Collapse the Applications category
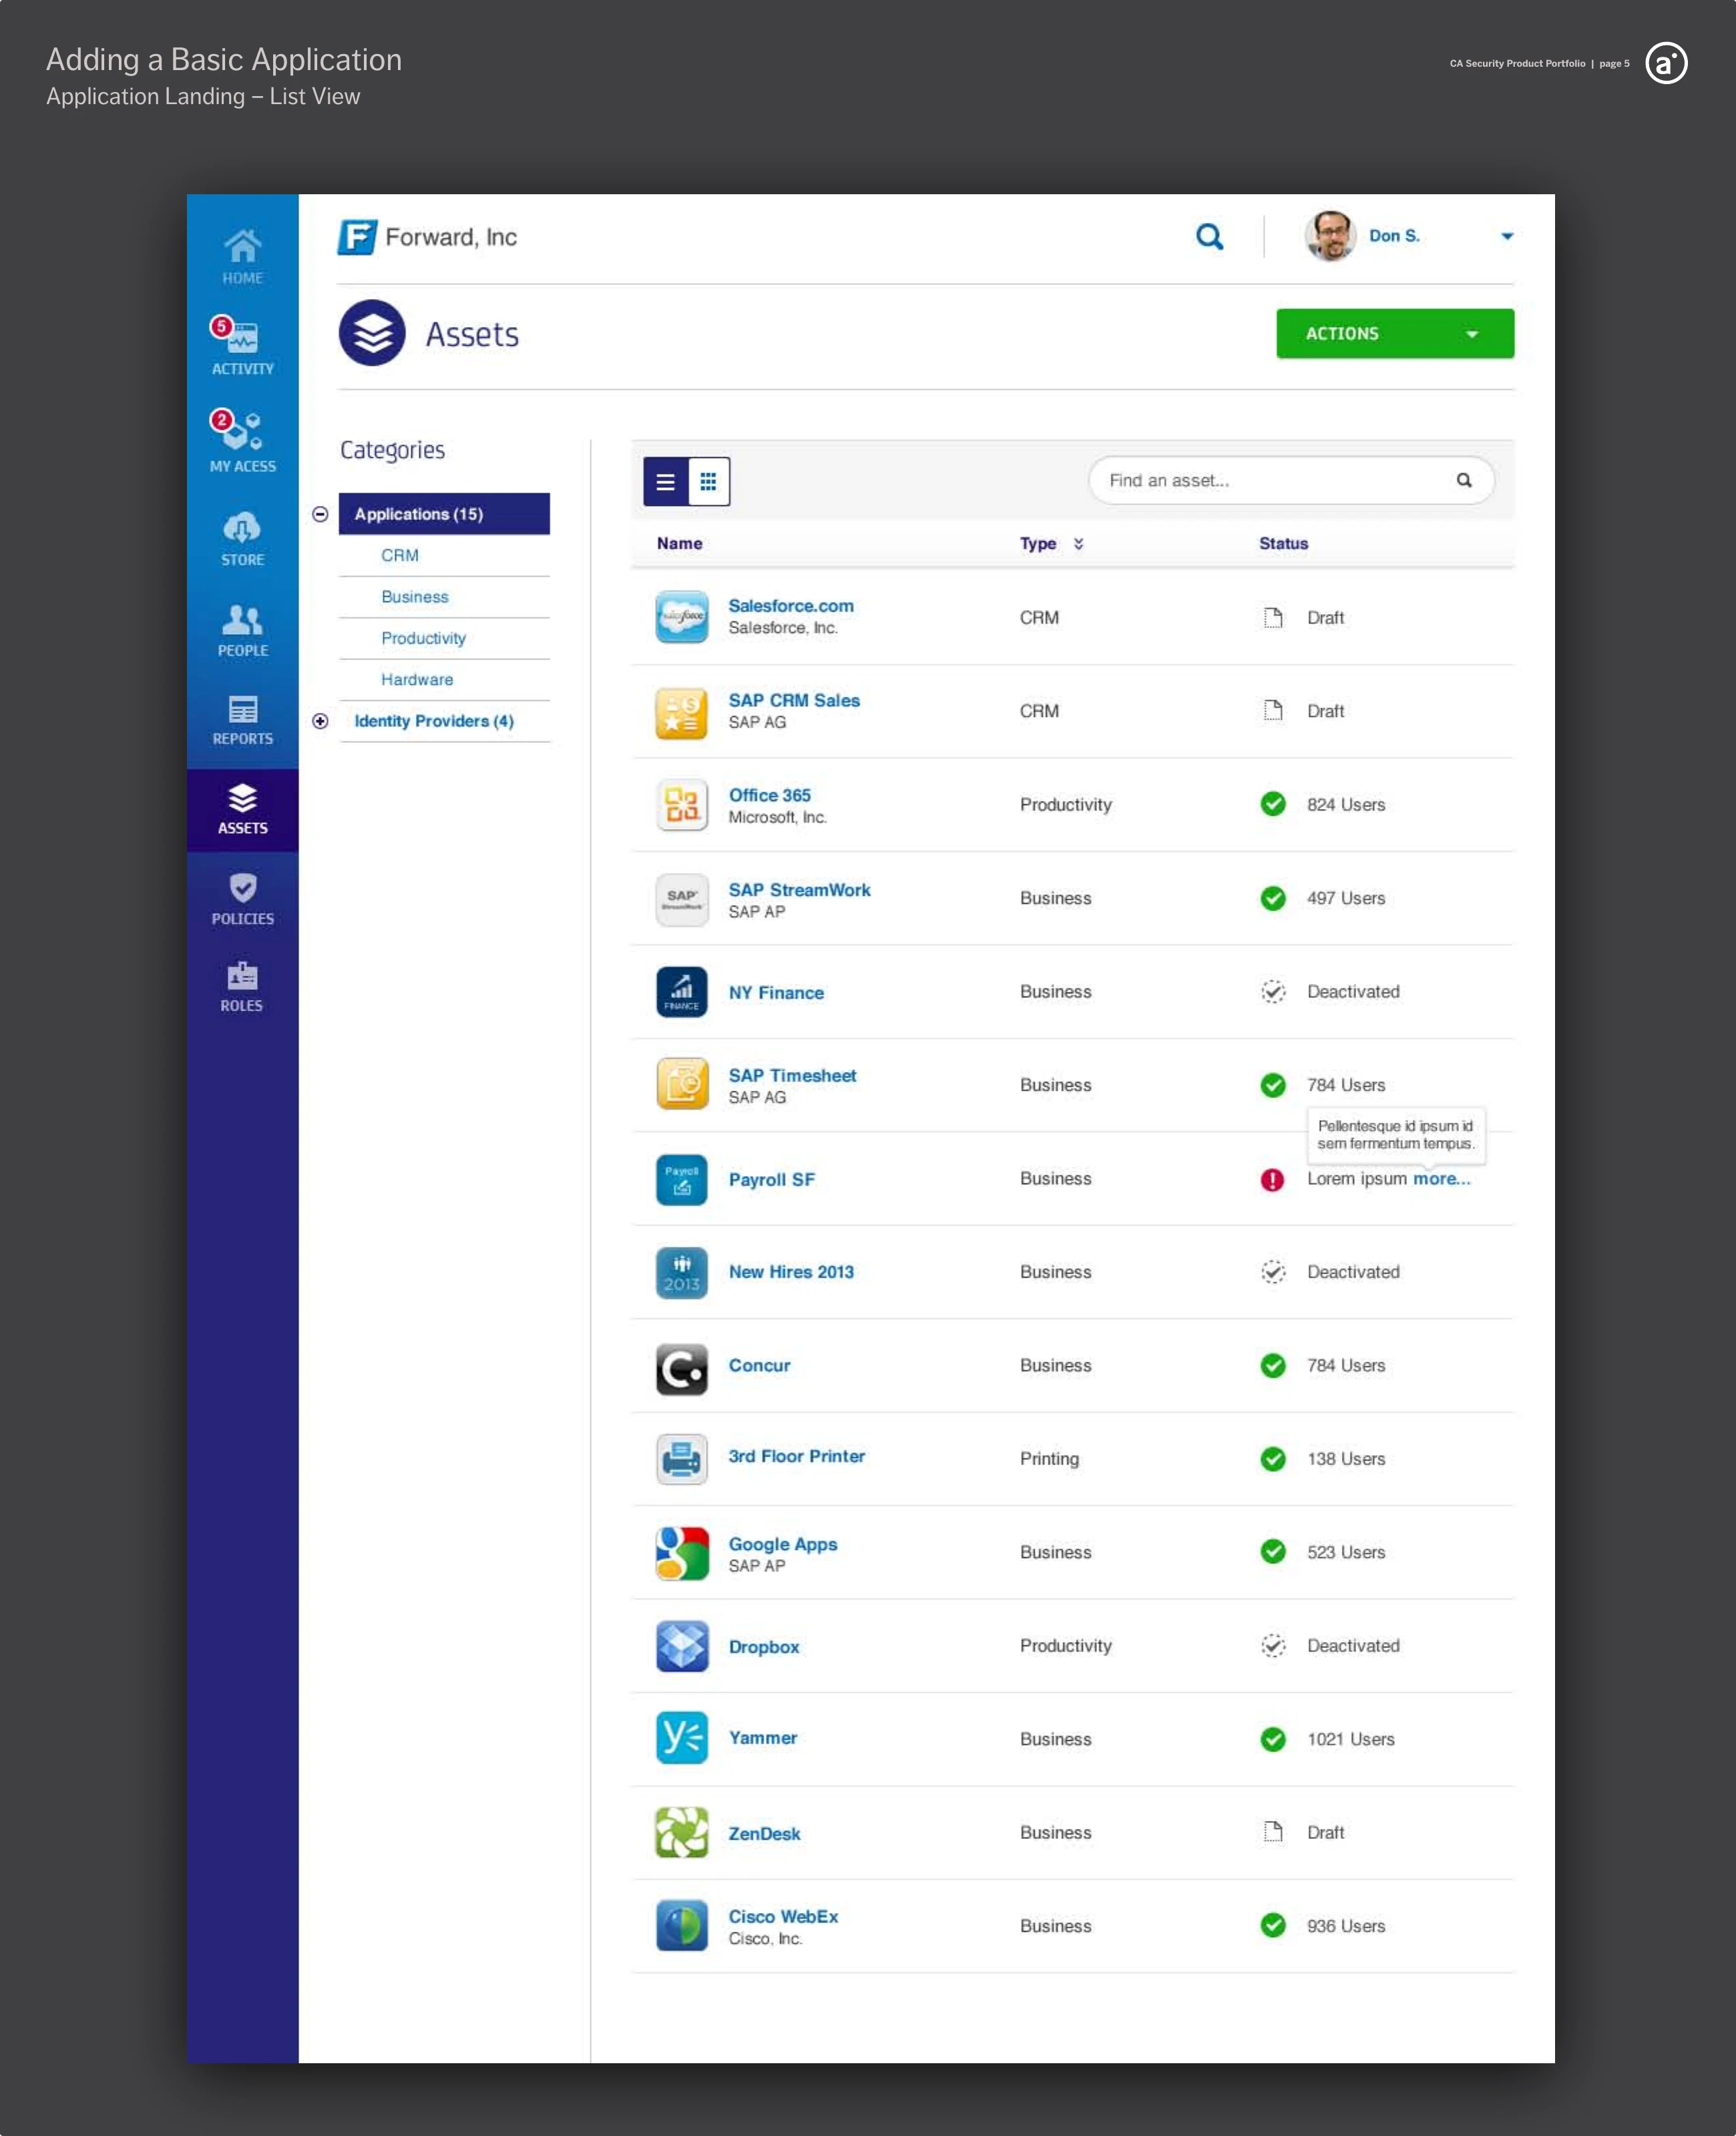The height and width of the screenshot is (2136, 1736). pyautogui.click(x=320, y=514)
